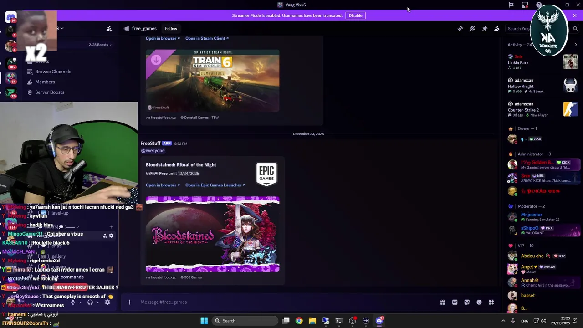Expand the Activity section chevron
Viewport: 583px width, 328px height.
point(576,45)
